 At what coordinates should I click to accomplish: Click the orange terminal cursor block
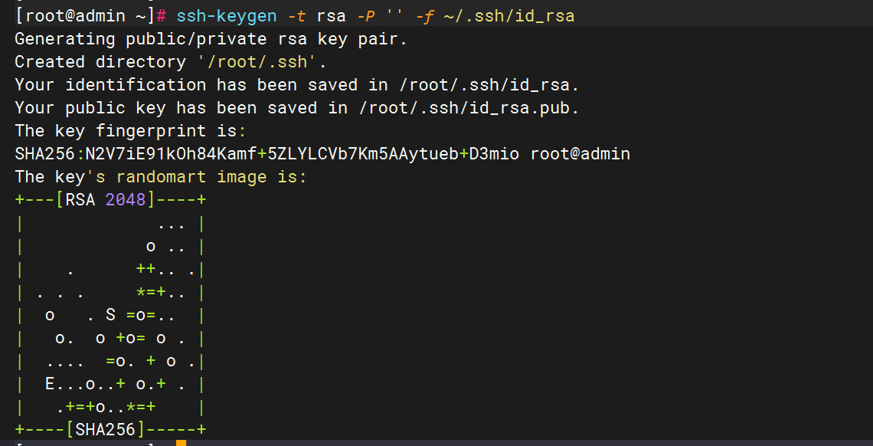pos(181,443)
